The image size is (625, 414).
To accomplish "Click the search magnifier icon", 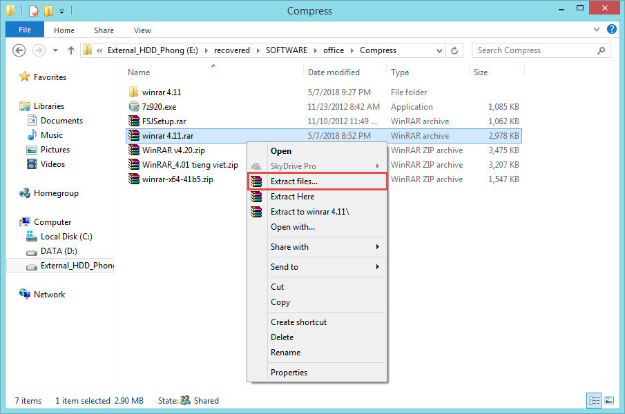I will coord(602,50).
